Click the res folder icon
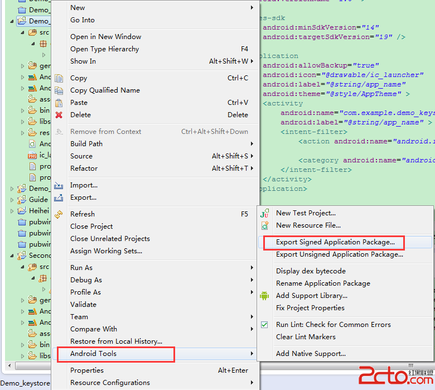Viewport: 435px width, 390px height. tap(32, 133)
